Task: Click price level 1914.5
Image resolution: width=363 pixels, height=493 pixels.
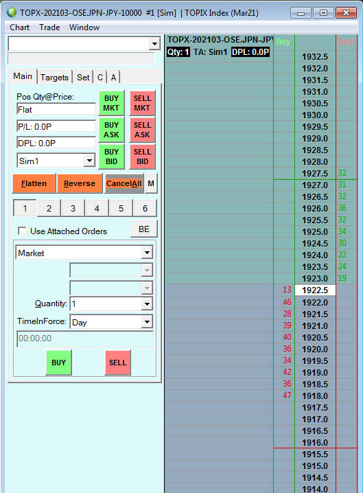Action: (315, 478)
